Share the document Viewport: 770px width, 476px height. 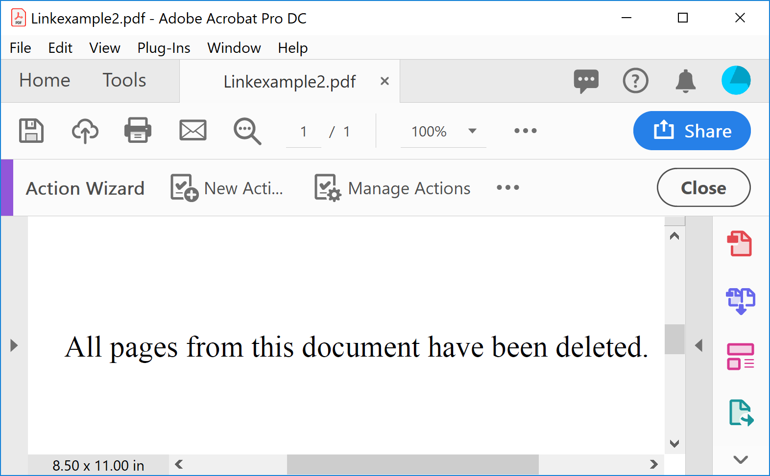(692, 131)
